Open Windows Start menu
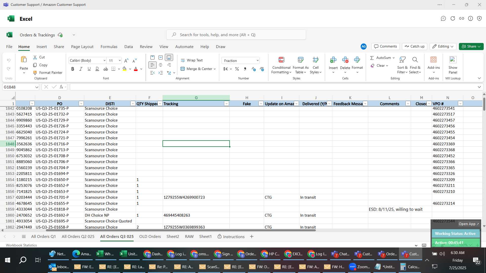 point(8,260)
